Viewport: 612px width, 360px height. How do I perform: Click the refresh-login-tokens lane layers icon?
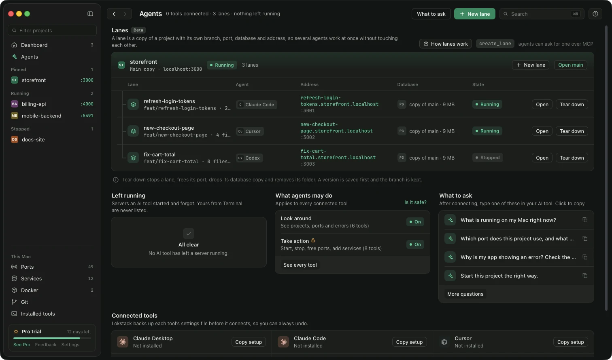[133, 104]
